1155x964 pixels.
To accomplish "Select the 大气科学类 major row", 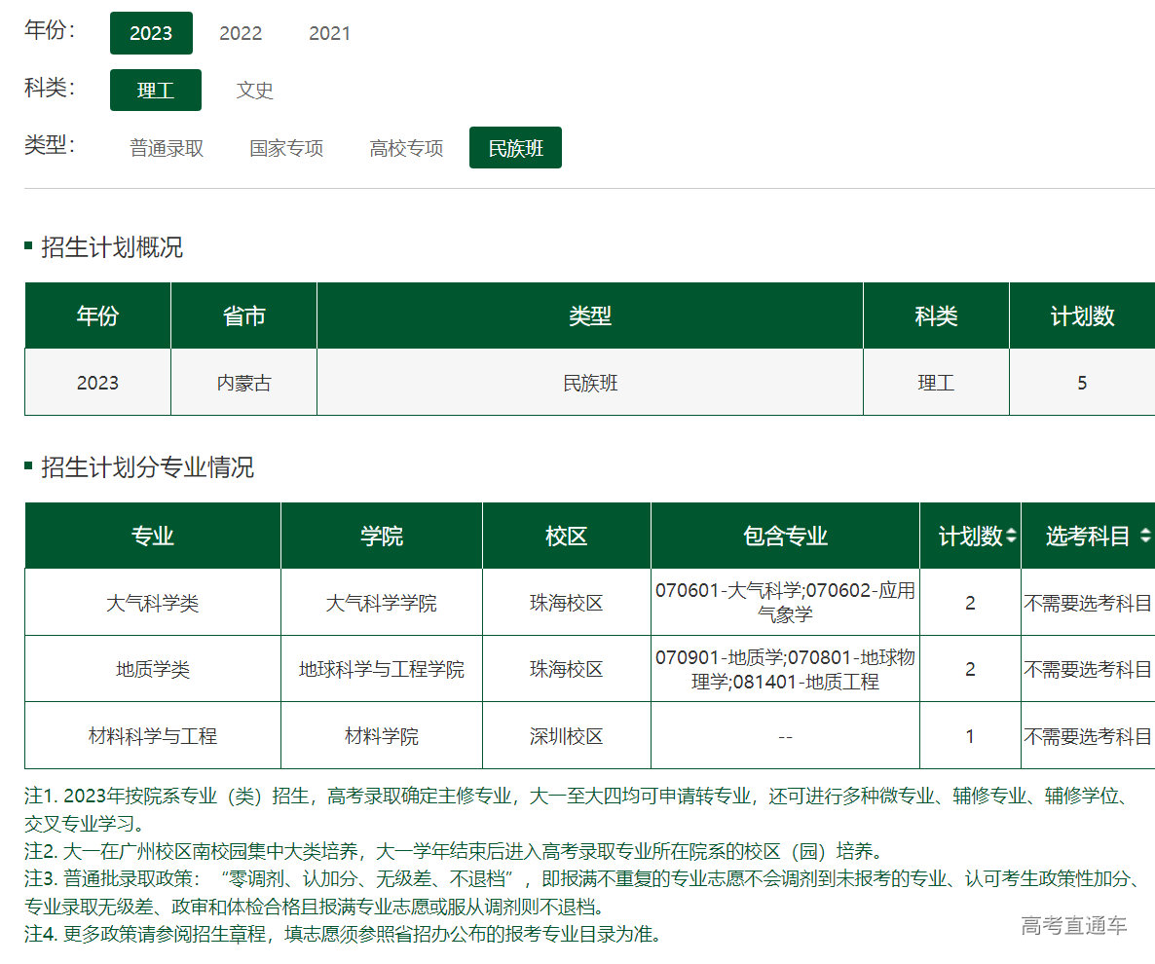I will 153,603.
